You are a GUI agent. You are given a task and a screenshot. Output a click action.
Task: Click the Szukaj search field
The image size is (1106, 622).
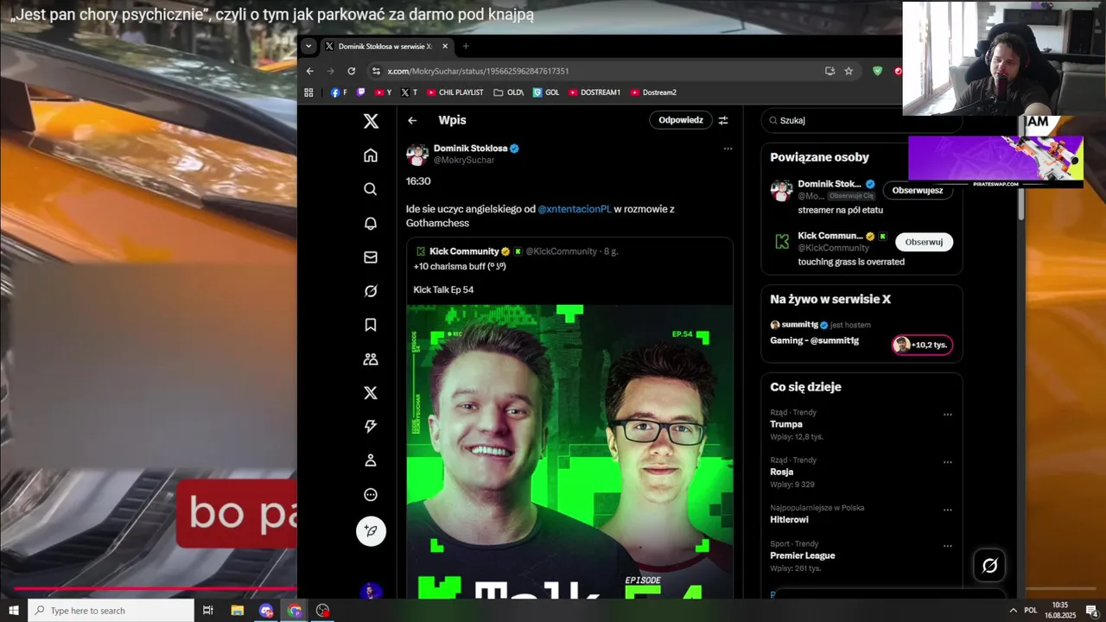[x=861, y=121]
